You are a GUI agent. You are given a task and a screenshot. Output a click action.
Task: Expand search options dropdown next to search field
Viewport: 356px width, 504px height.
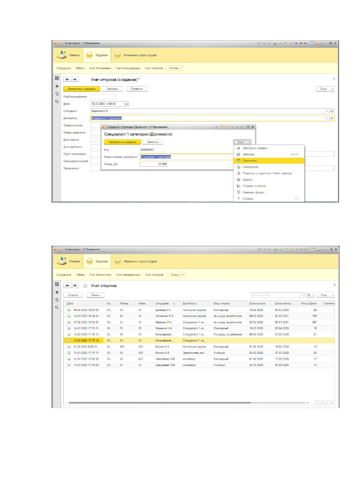pyautogui.click(x=311, y=295)
